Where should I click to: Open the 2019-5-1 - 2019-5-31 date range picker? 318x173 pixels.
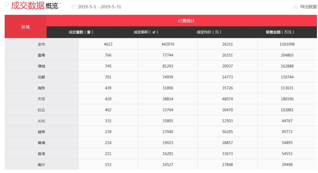point(99,7)
